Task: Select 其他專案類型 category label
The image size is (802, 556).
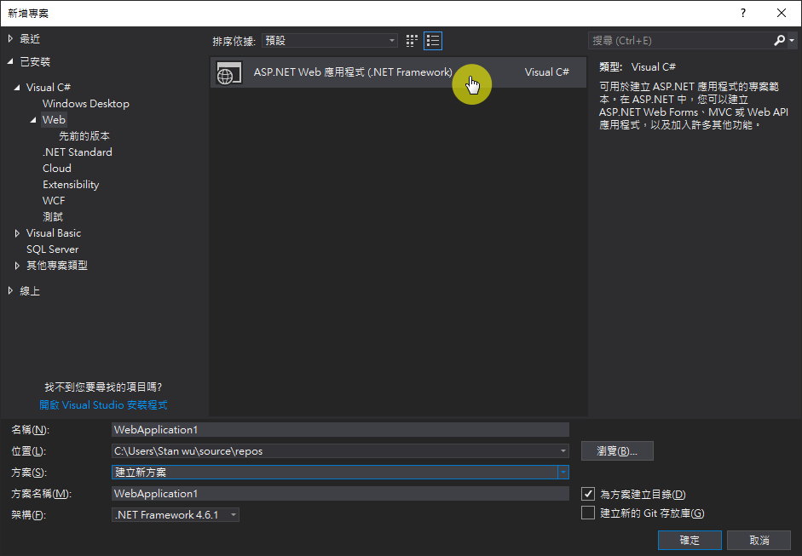Action: pyautogui.click(x=57, y=265)
